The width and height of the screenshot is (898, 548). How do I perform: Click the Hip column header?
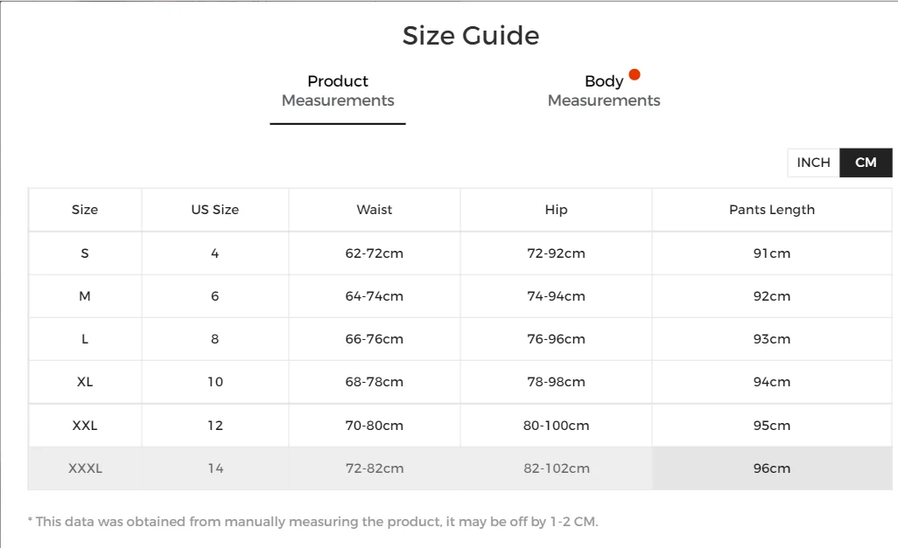(x=556, y=210)
